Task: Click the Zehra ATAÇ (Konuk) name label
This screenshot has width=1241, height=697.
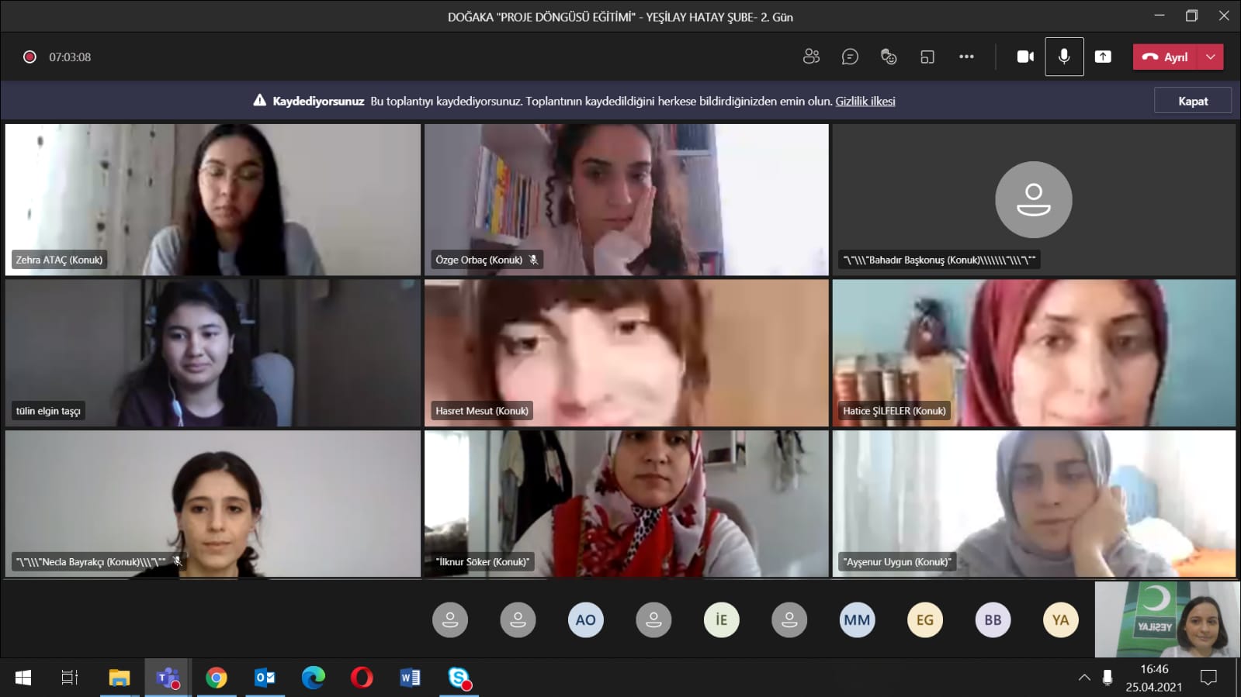Action: (59, 260)
